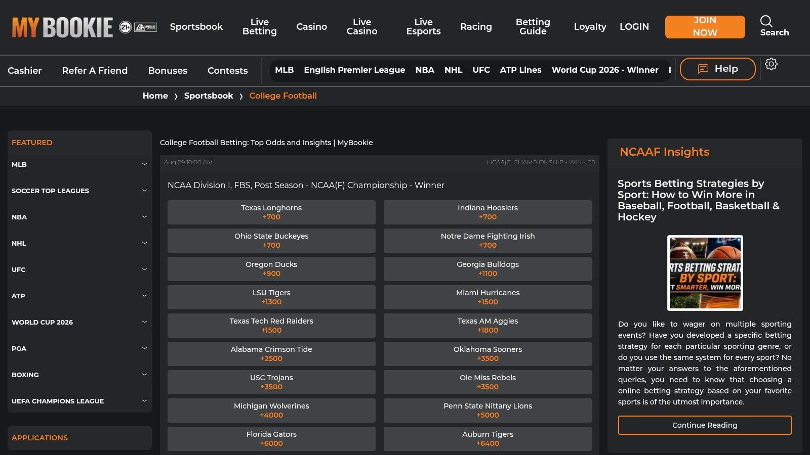Select Oregon Ducks +900 odds
Screen dimensions: 810x455
(x=271, y=269)
